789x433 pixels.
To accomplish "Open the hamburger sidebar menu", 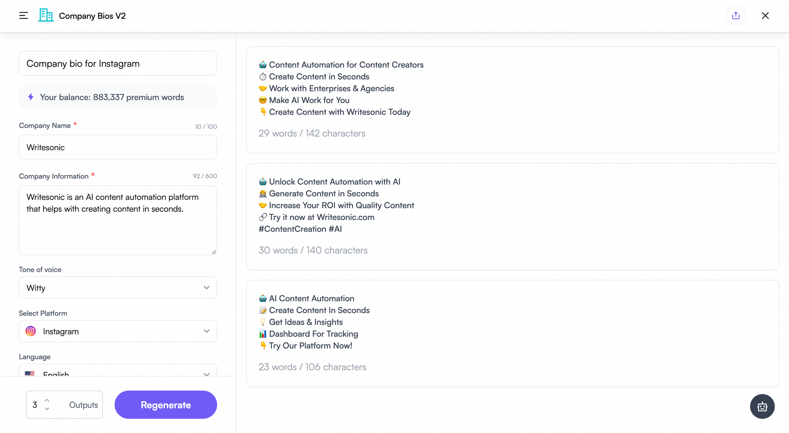I will (24, 16).
